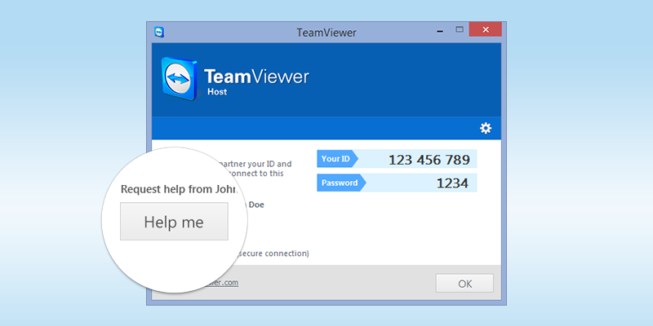The width and height of the screenshot is (653, 326).
Task: Click the Your ID label
Action: (x=338, y=159)
